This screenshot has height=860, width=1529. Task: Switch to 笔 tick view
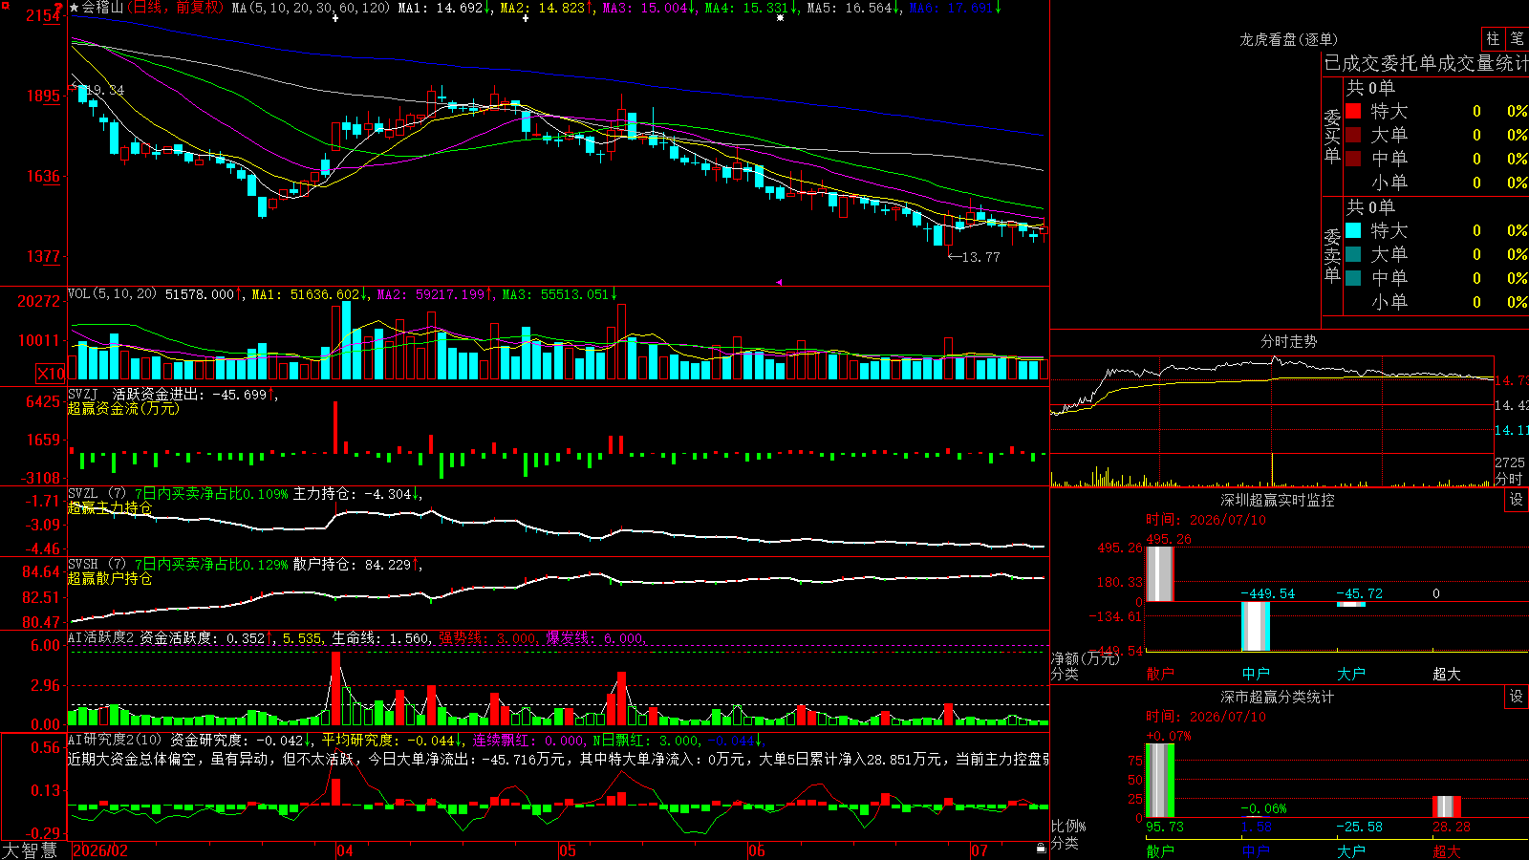coord(1517,38)
